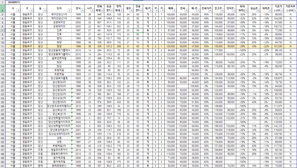Click the 101,250 cell in highlighted row 11
The width and height of the screenshot is (297, 168).
point(278,47)
